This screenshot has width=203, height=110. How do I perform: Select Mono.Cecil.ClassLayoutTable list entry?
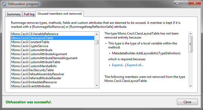point(52,38)
